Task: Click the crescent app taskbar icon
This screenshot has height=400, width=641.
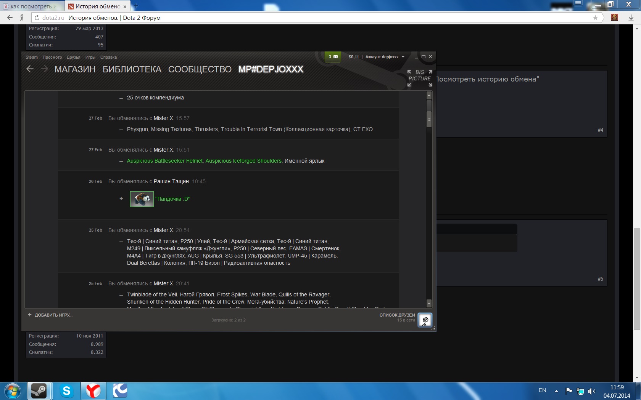Action: coord(120,391)
